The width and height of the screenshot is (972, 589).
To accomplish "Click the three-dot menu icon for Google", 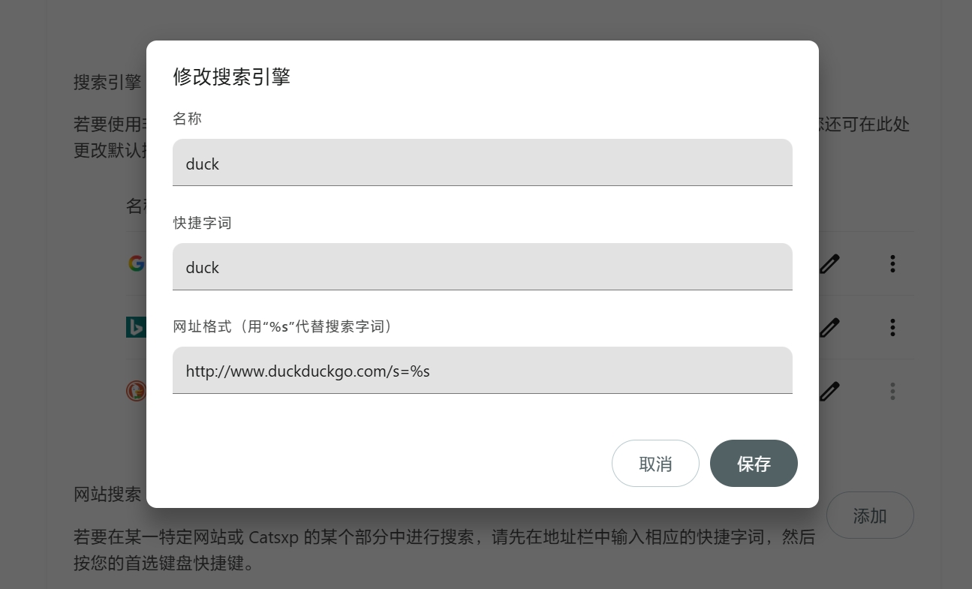I will pos(892,263).
